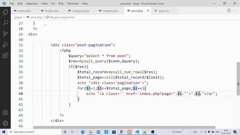
Task: Select the post.php tab
Action: pyautogui.click(x=137, y=11)
